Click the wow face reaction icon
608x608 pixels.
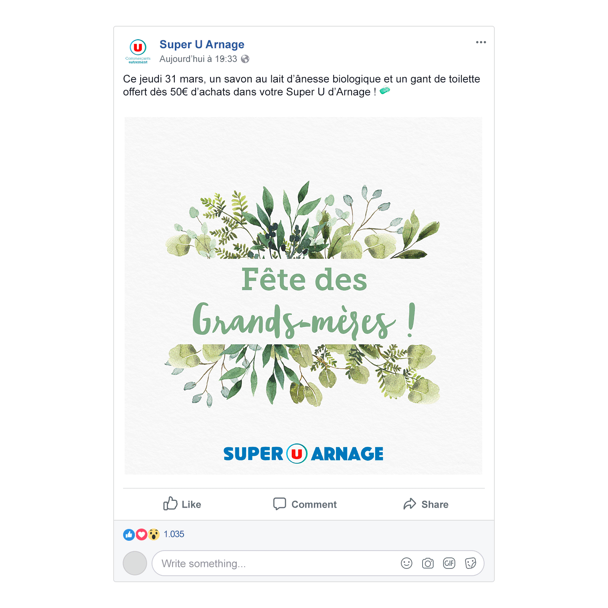point(154,535)
